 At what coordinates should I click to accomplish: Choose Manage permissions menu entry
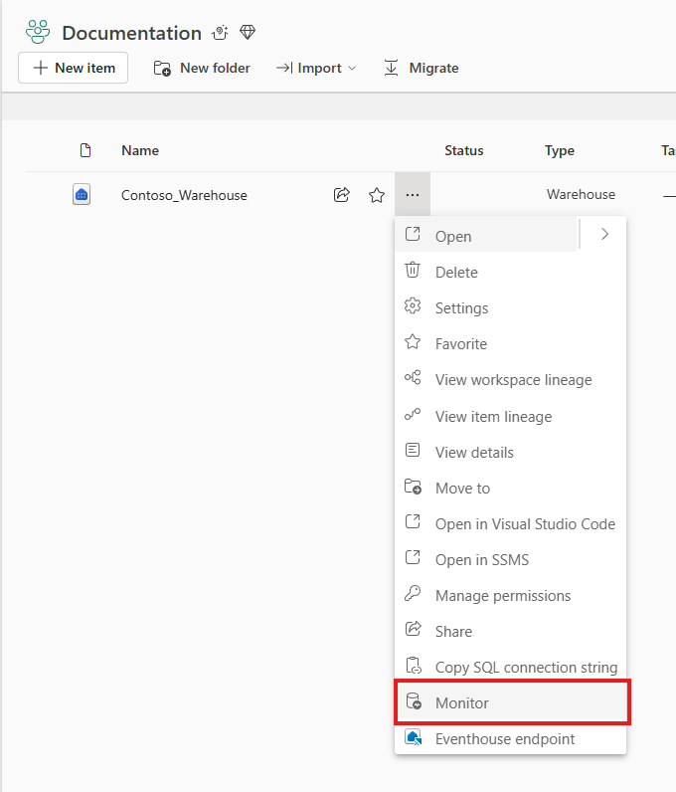pyautogui.click(x=510, y=596)
